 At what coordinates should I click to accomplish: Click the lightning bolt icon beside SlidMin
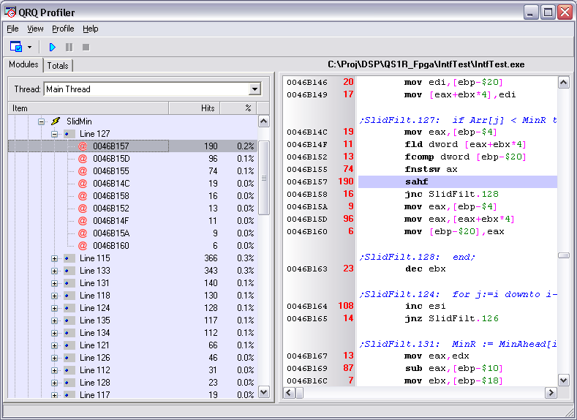tap(56, 121)
